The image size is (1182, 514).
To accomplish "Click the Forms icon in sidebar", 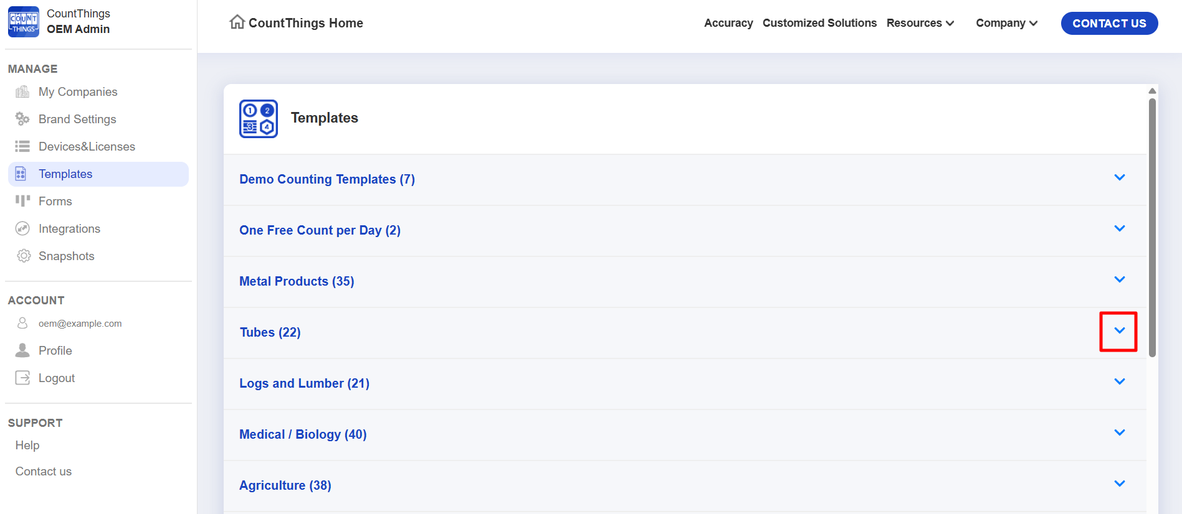I will click(22, 201).
